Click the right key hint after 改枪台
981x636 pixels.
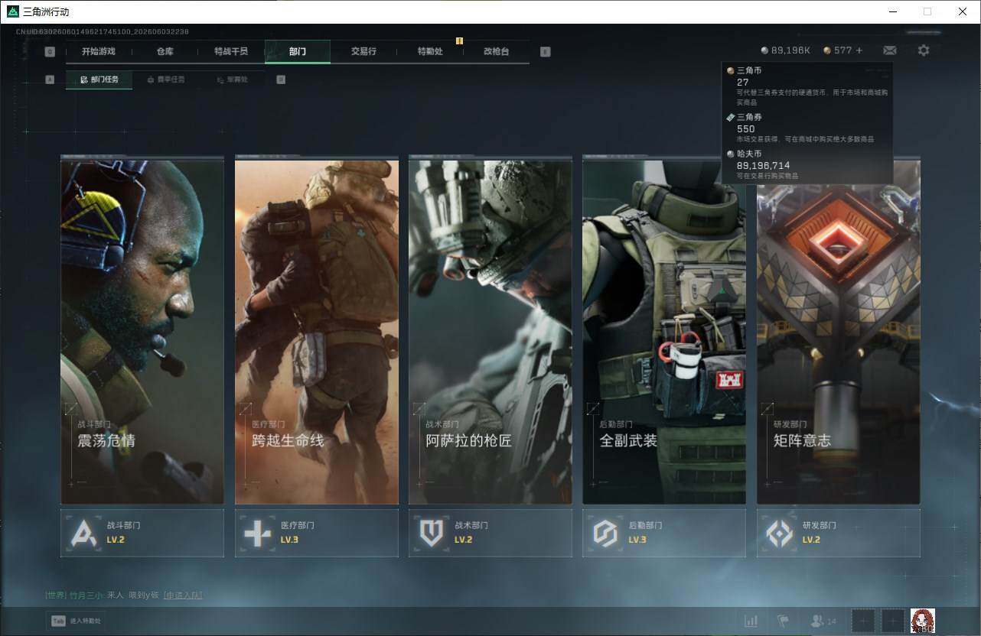[545, 52]
